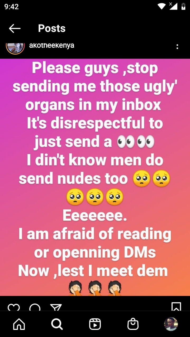The width and height of the screenshot is (190, 337).
Task: Tap the akotheekenya username
Action: 51,45
